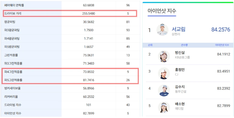Image resolution: width=234 pixels, height=118 pixels.
Task: Click 배소현 player photo
Action: (x=164, y=107)
